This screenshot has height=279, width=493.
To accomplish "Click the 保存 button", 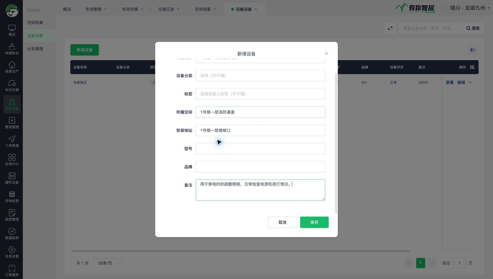I will click(x=314, y=222).
